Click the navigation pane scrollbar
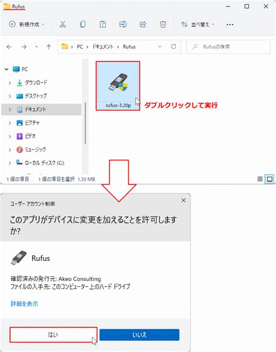The height and width of the screenshot is (352, 276). click(85, 123)
